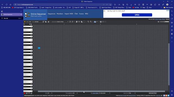This screenshot has width=174, height=97.
Task: Close the Online Sequencer vertical tab
Action: (x=21, y=14)
